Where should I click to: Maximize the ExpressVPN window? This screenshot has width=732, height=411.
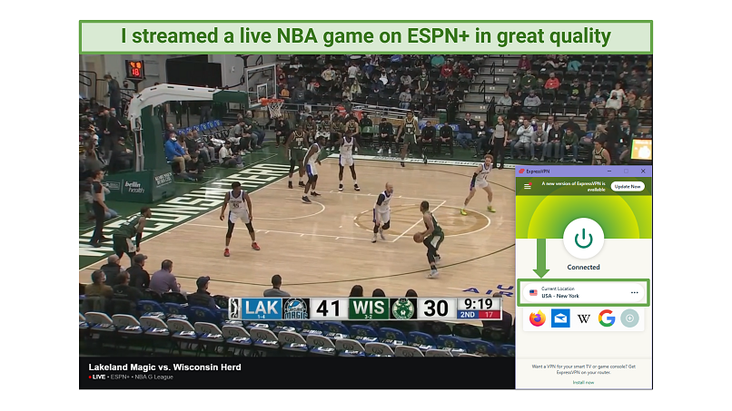click(x=626, y=171)
